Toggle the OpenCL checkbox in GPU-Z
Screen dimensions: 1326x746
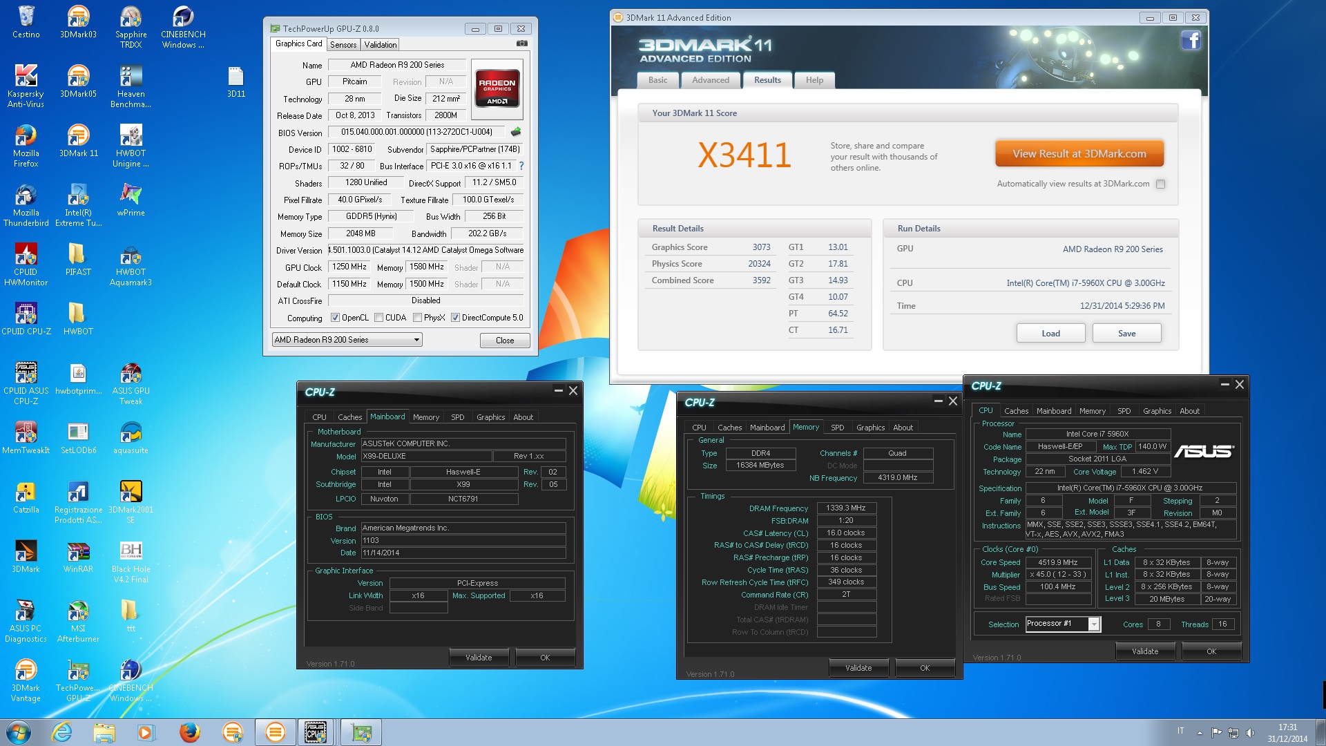pos(335,318)
